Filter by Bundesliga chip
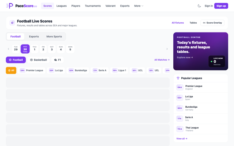This screenshot has height=146, width=234. coord(78,70)
